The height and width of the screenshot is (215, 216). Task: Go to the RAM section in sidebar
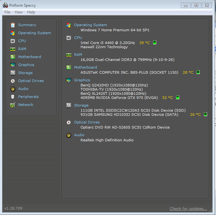coord(22,49)
